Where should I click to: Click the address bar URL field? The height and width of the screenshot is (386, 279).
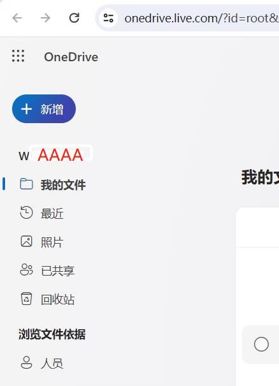(x=201, y=19)
